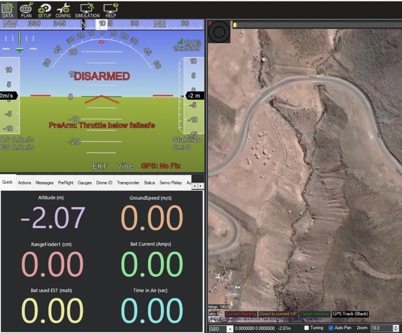Open the PLAN mission planning screen
The image size is (402, 333).
click(26, 10)
